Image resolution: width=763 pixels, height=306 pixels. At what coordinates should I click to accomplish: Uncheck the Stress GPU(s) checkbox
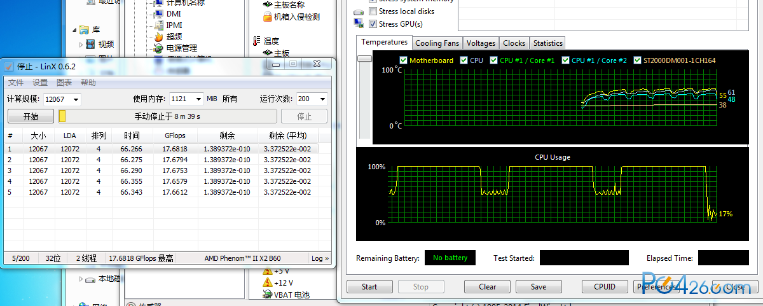coord(373,24)
